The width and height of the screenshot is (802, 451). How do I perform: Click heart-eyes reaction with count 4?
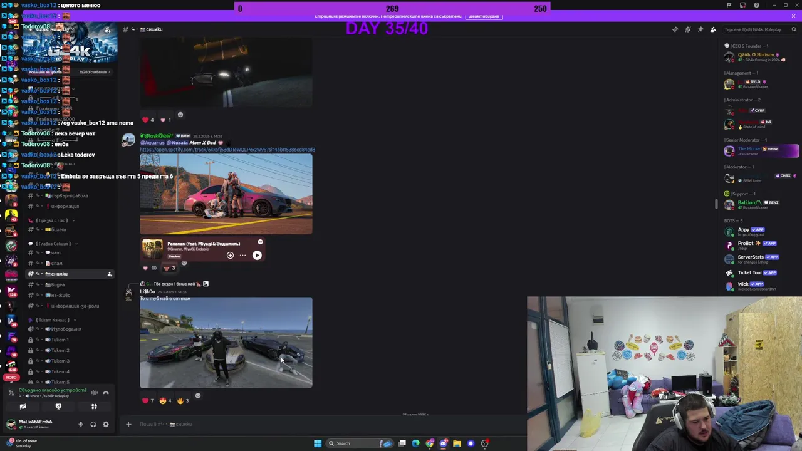[x=166, y=401]
